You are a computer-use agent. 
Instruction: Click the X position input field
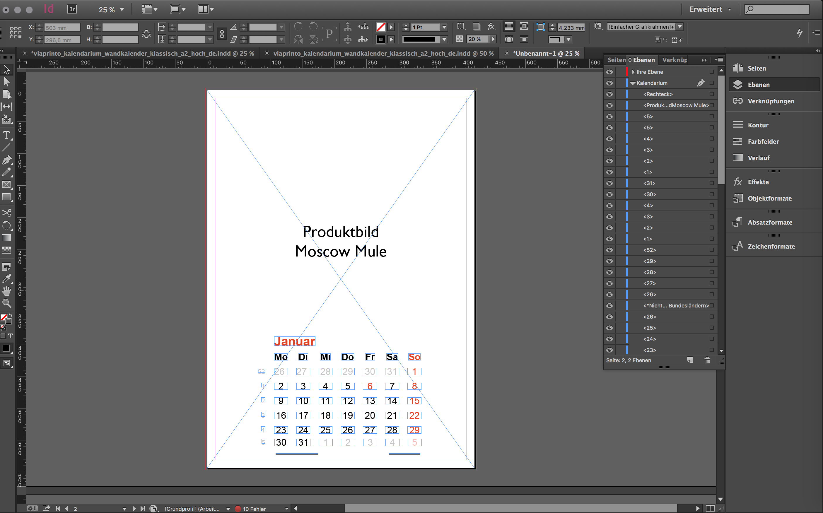pyautogui.click(x=62, y=28)
